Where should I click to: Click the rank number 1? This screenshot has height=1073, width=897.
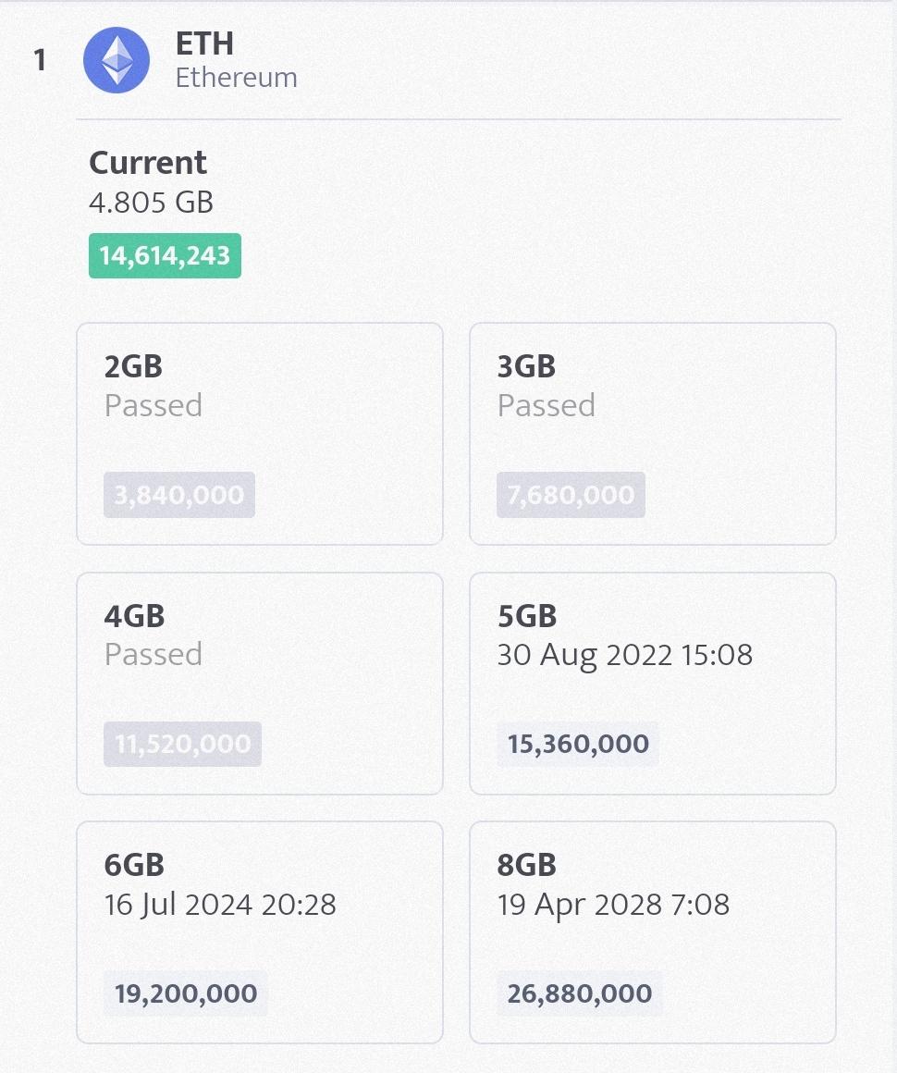coord(40,60)
